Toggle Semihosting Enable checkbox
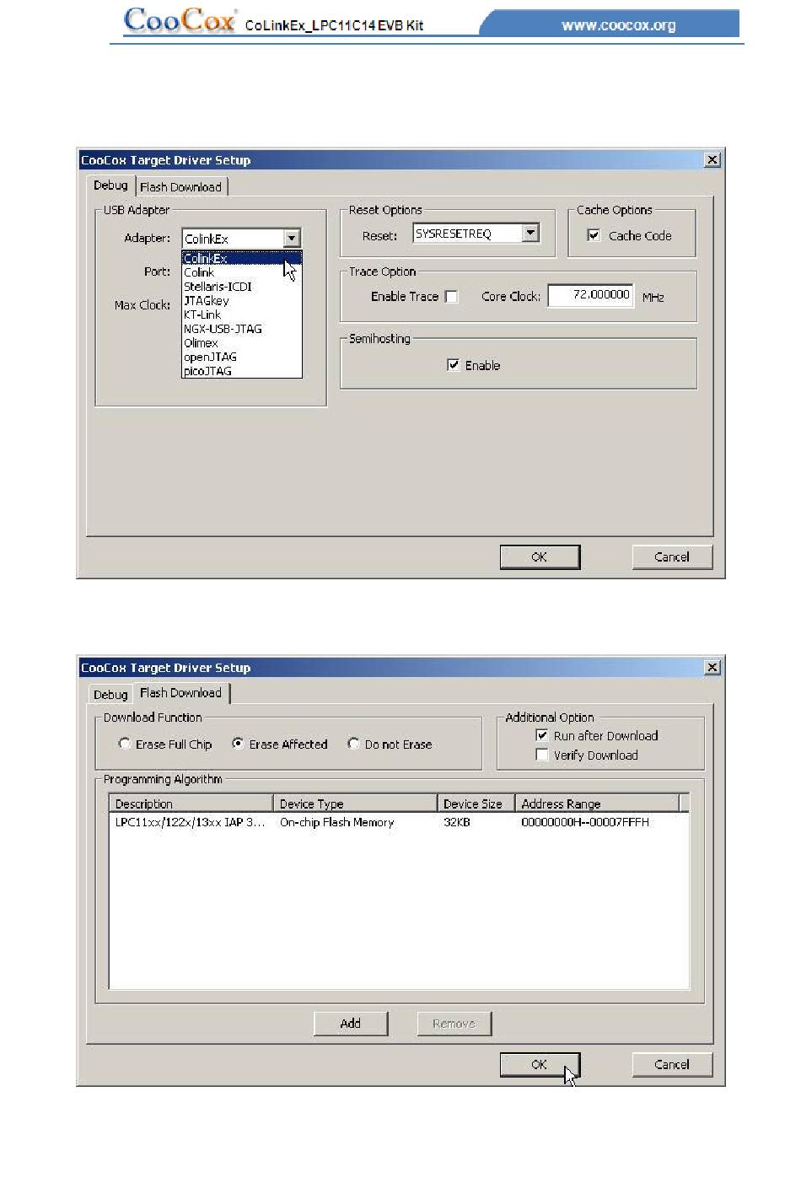The image size is (801, 1188). (x=454, y=365)
